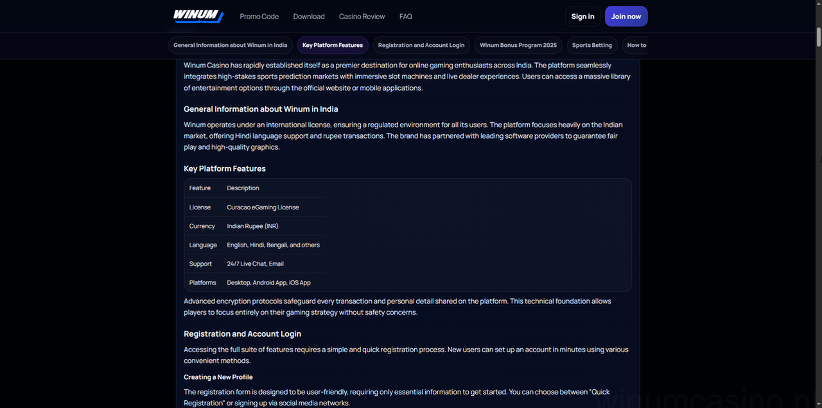Click the Creating a New Profile subheading
Viewport: 822px width, 408px height.
click(x=218, y=377)
